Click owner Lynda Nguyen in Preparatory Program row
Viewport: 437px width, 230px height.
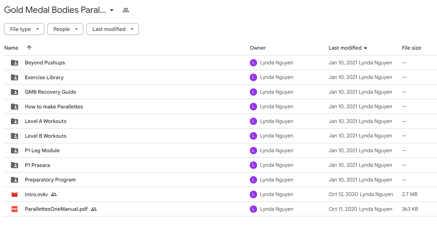click(x=277, y=180)
